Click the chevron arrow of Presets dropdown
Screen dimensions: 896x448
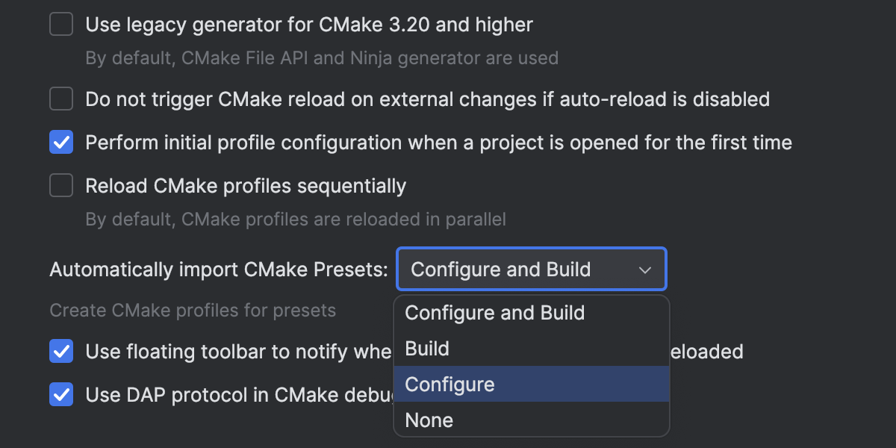pos(645,270)
